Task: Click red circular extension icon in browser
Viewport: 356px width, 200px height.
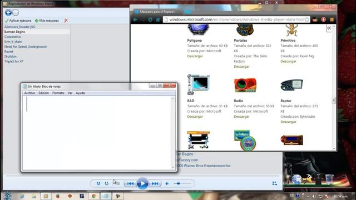Action: pyautogui.click(x=323, y=19)
